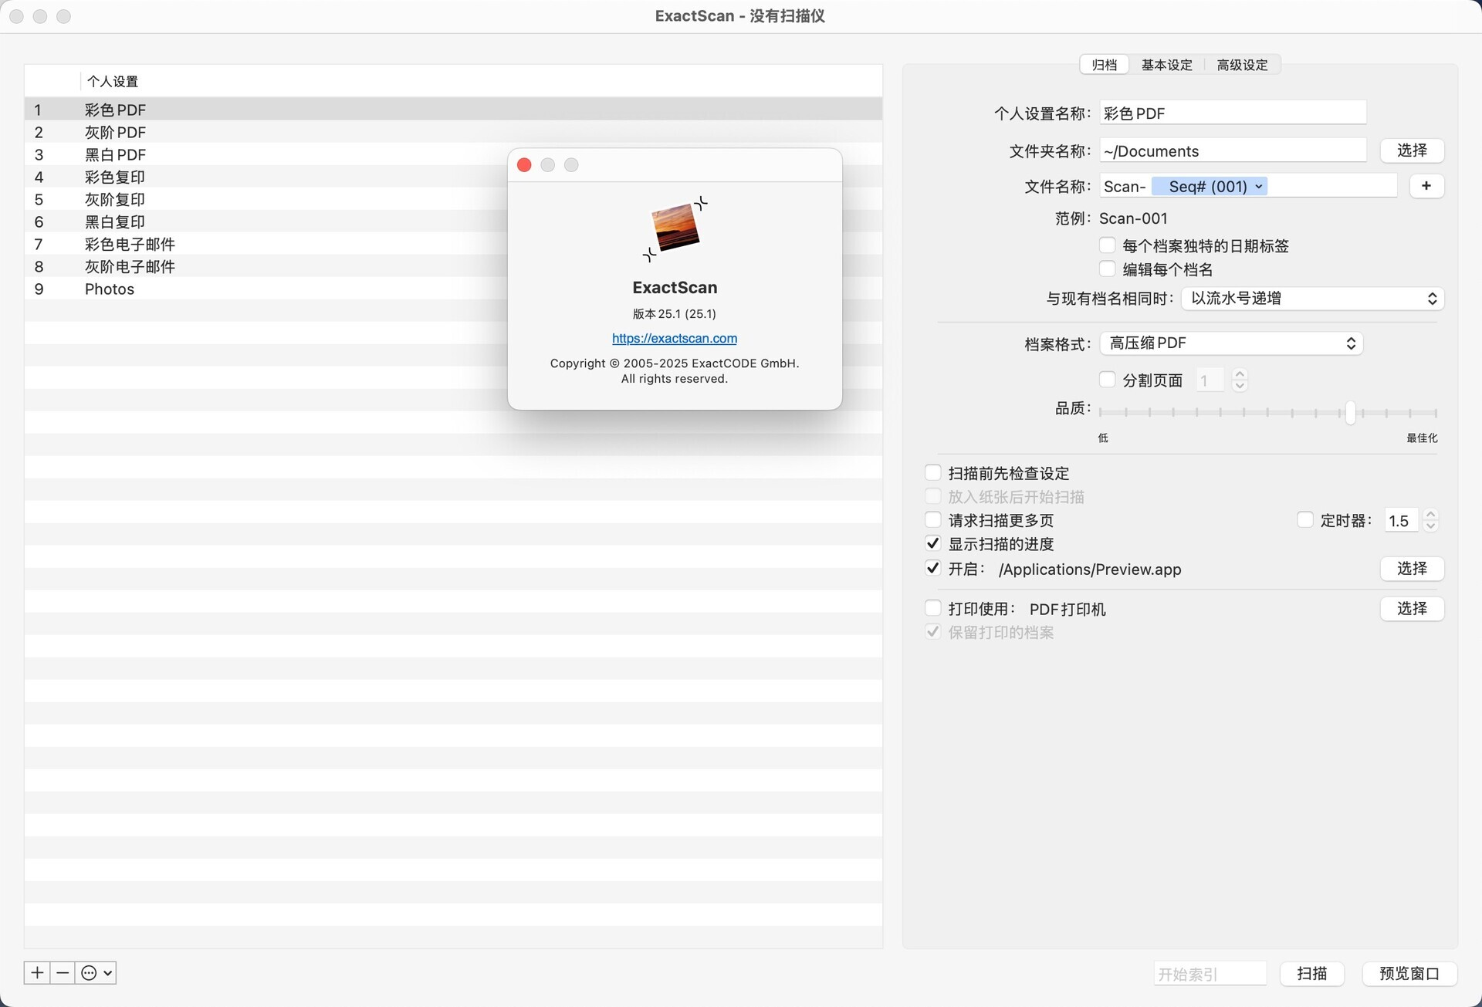Click the Scan- text in filename field

click(x=1125, y=187)
